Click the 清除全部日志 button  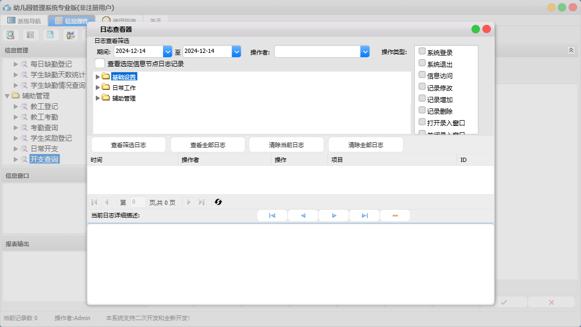coord(366,145)
